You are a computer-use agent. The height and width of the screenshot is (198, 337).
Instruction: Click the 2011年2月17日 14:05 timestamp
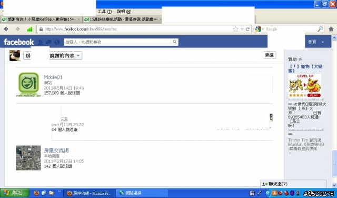(64, 161)
